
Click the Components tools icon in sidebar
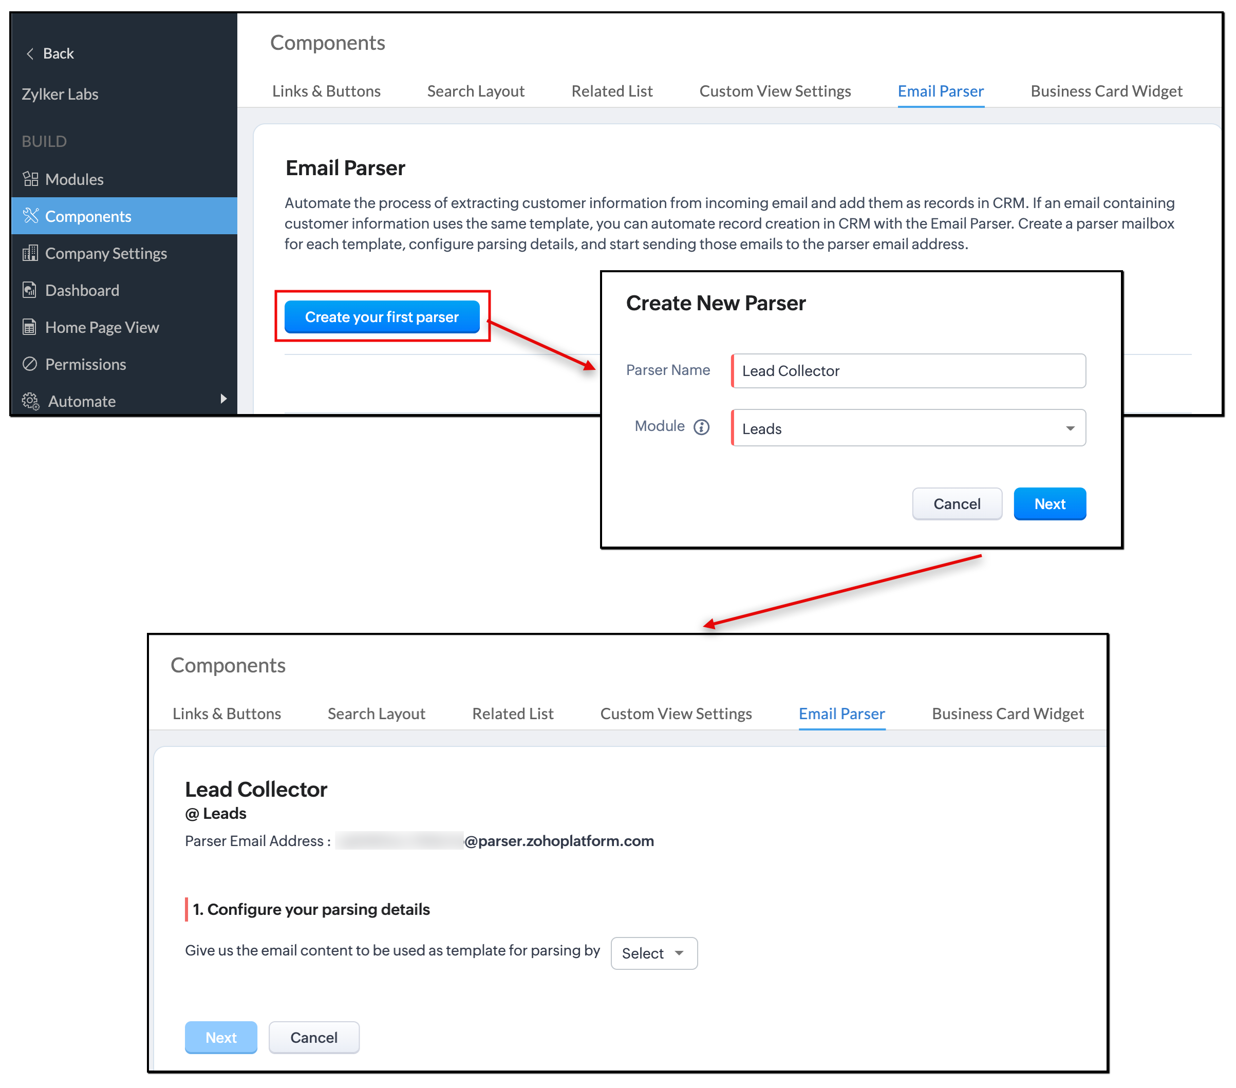tap(30, 216)
